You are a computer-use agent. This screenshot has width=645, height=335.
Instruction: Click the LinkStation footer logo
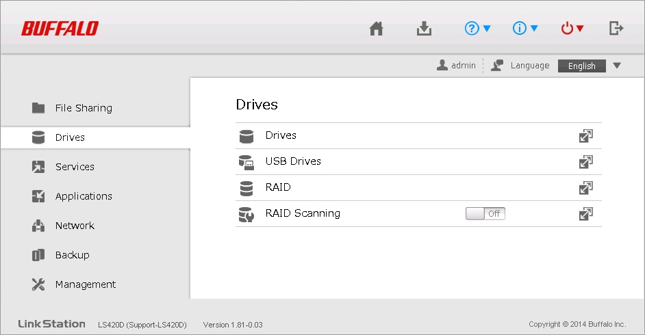(51, 324)
